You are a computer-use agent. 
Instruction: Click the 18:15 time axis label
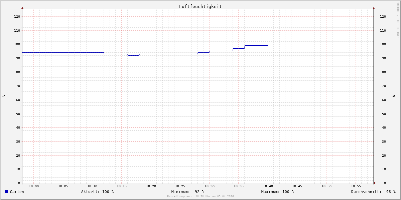122,186
